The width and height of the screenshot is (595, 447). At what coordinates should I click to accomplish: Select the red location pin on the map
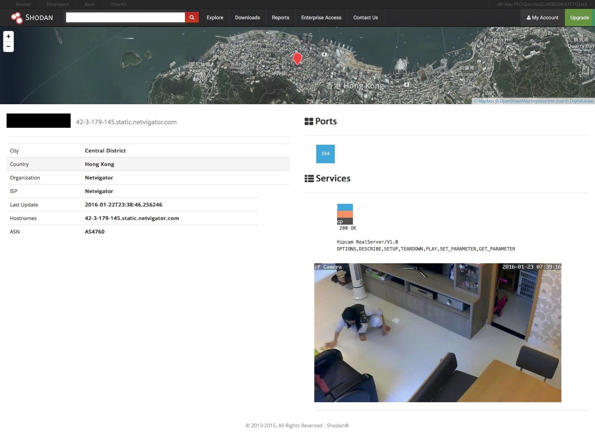297,59
